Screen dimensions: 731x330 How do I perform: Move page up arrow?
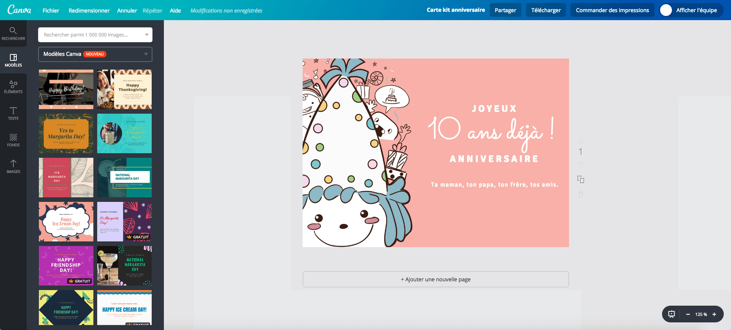point(580,141)
